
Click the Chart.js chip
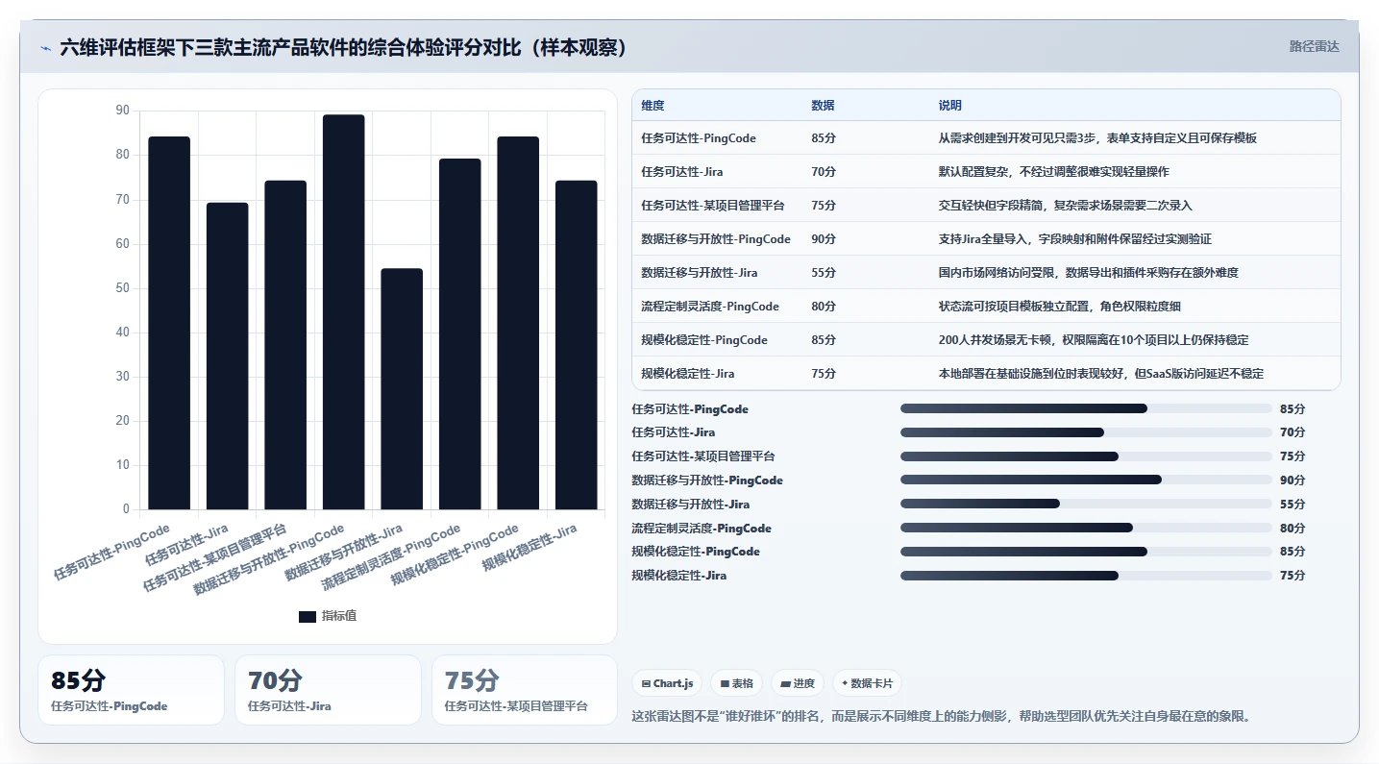(x=667, y=683)
